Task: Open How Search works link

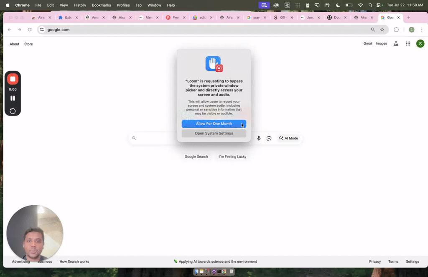Action: point(74,262)
